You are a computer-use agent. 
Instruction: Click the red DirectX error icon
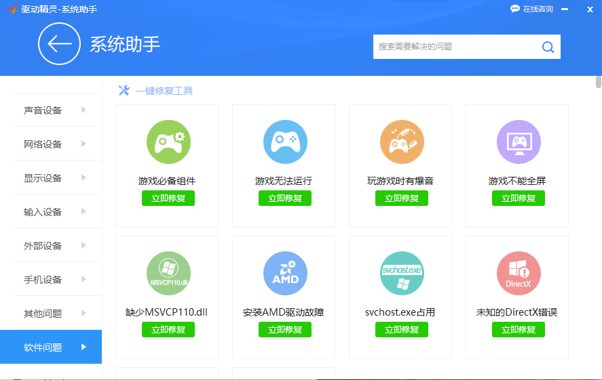tap(519, 274)
